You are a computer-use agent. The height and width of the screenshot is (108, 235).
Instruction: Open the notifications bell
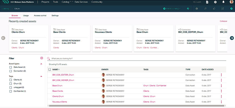pyautogui.click(x=223, y=2)
